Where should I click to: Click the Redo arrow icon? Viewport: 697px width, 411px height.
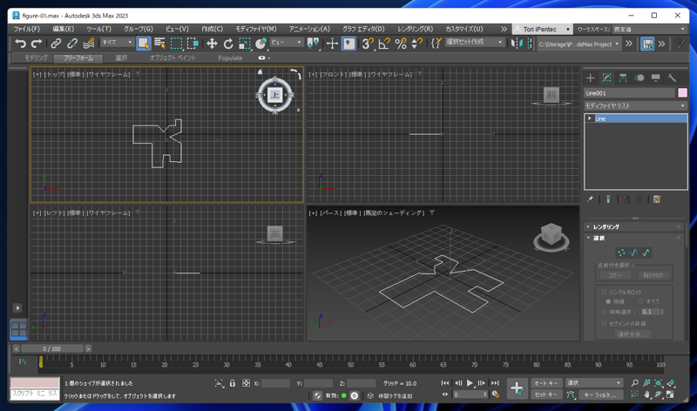pos(37,43)
